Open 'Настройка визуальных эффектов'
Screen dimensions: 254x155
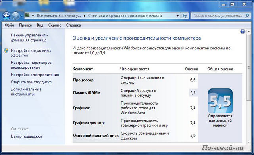pyautogui.click(x=31, y=53)
